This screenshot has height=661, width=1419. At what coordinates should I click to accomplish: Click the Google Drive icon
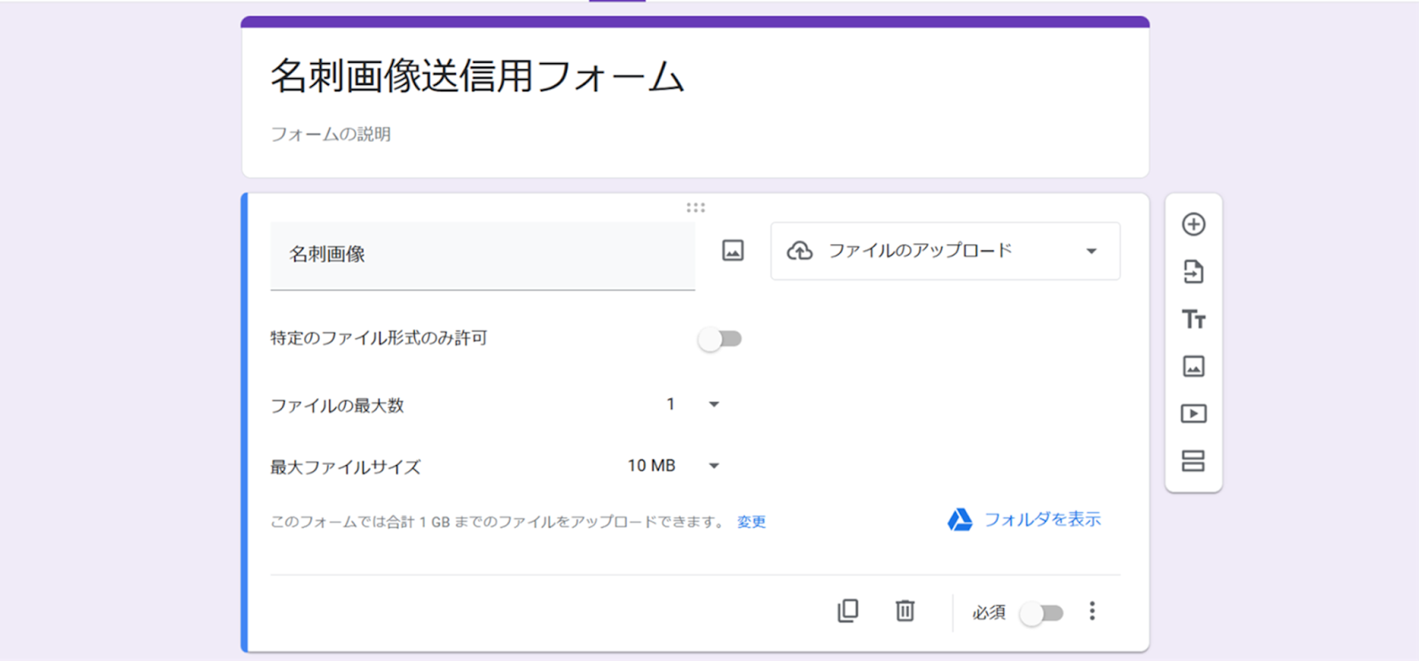960,520
